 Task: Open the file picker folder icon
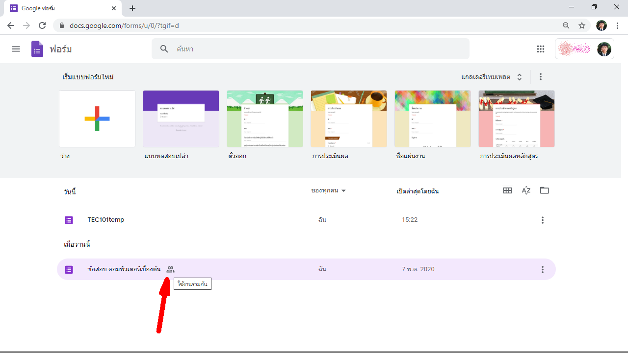point(545,190)
